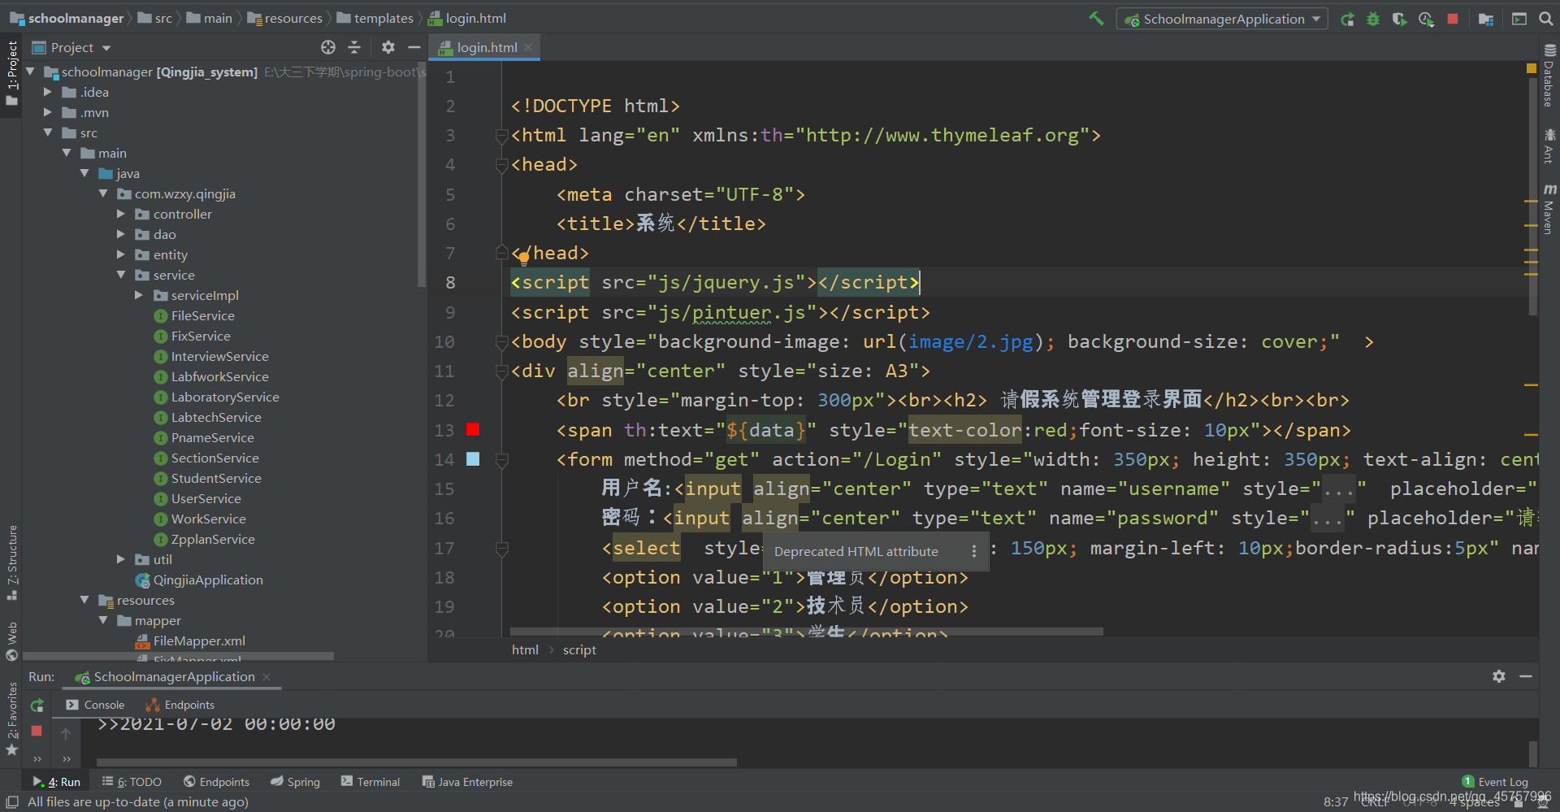Open Run panel settings gear
Image resolution: width=1560 pixels, height=812 pixels.
point(1499,676)
